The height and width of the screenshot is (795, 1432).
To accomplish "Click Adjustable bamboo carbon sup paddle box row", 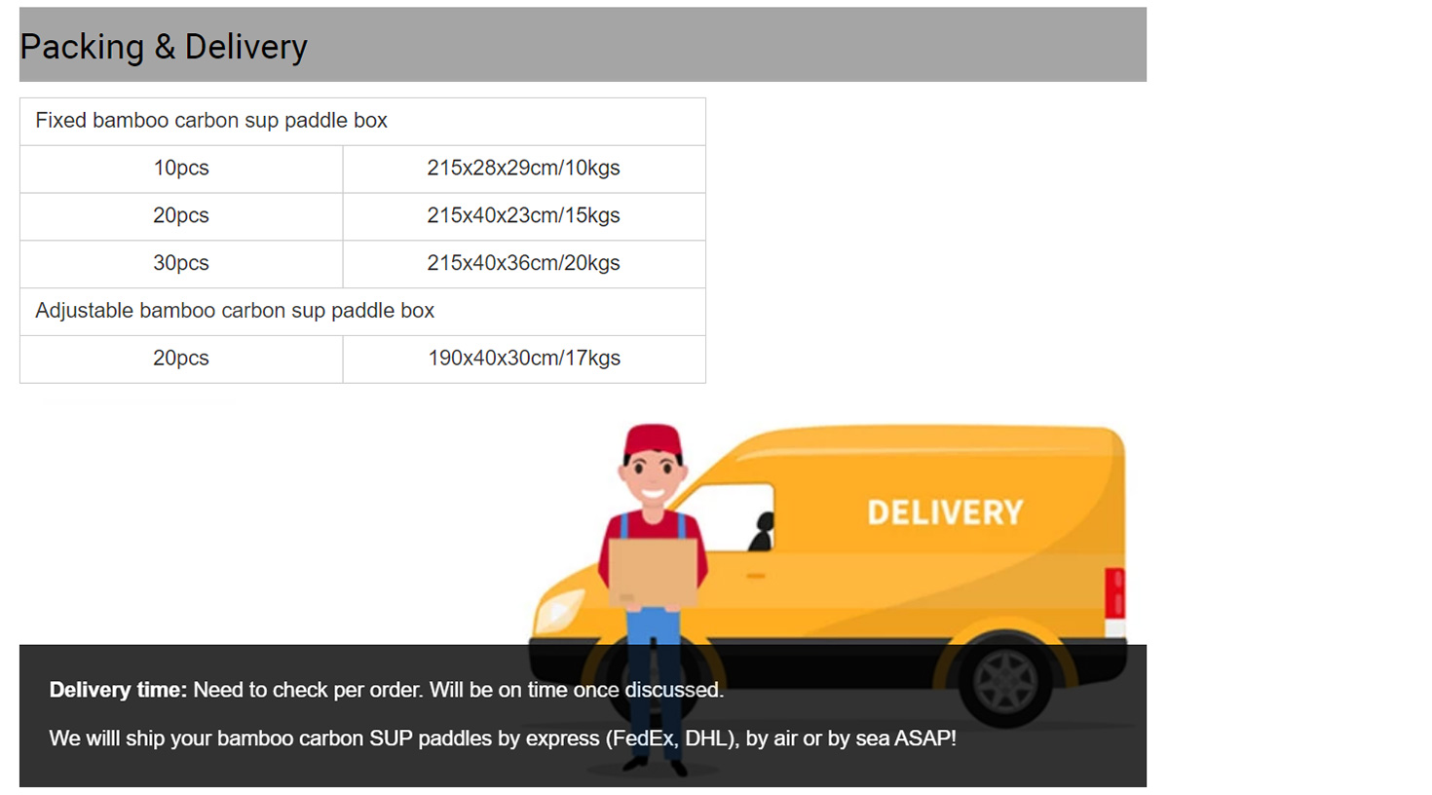I will pos(235,311).
